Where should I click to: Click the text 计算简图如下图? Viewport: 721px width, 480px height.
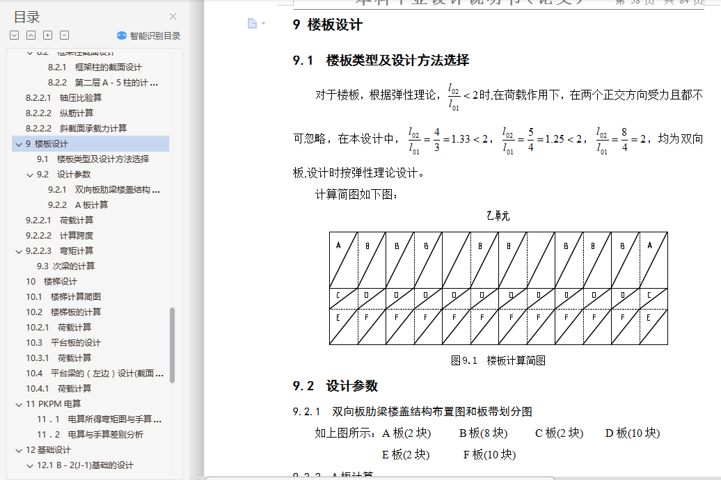356,195
